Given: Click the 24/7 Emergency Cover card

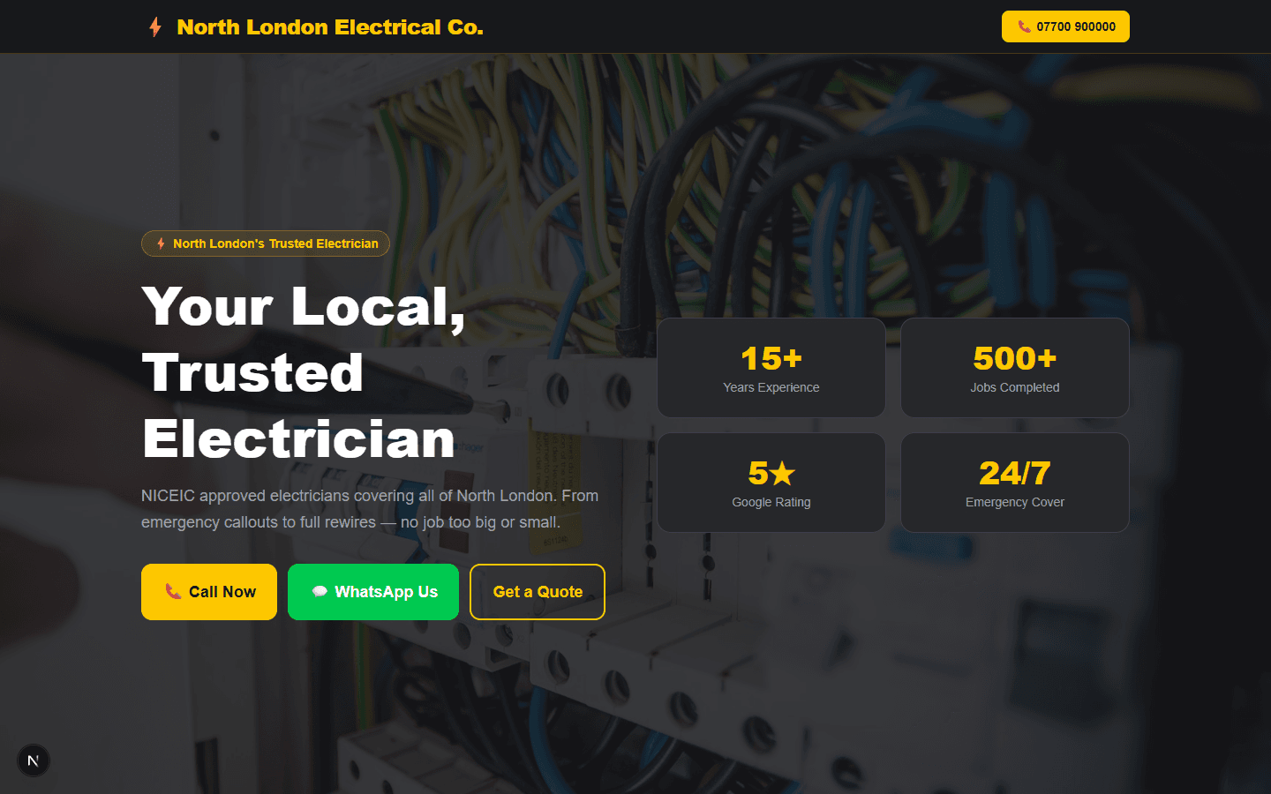Looking at the screenshot, I should coord(1014,483).
